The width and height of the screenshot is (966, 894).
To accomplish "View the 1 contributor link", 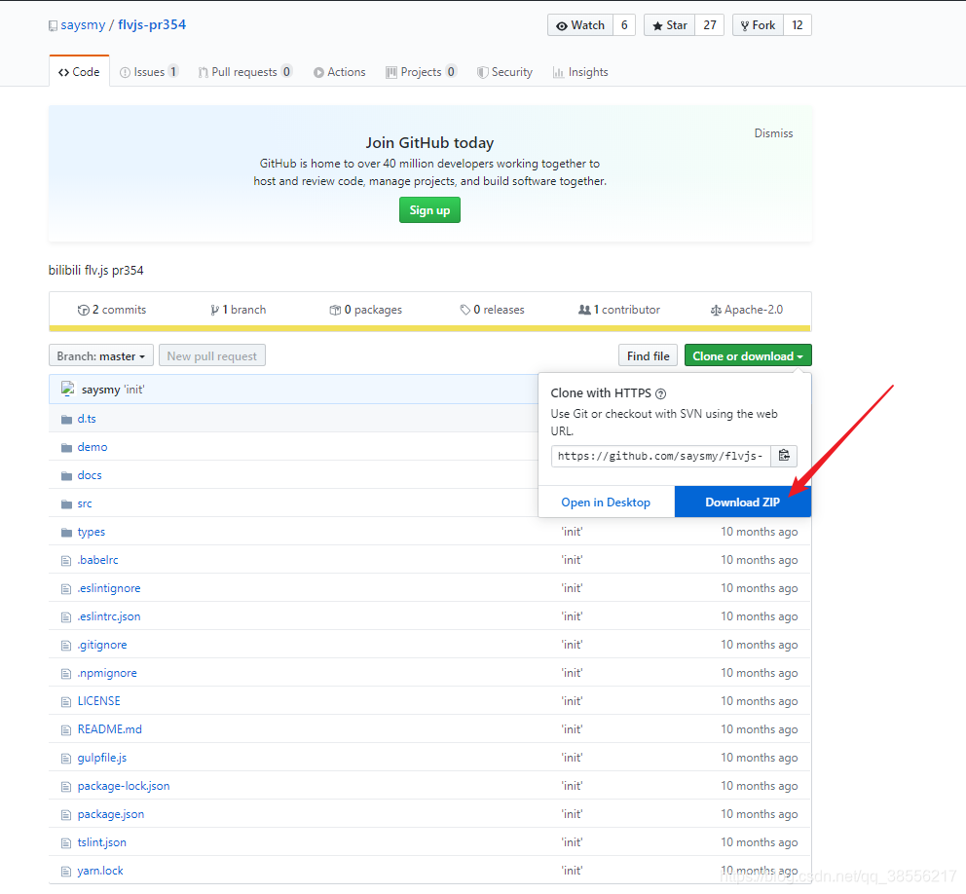I will click(x=619, y=310).
